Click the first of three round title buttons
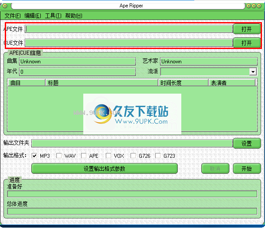Viewport: 265px width, 228px height. pos(249,6)
